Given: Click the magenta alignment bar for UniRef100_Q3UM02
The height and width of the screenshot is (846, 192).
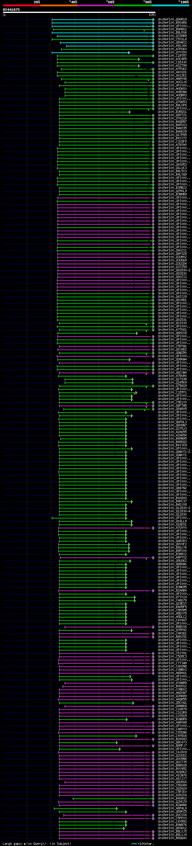Looking at the screenshot, I should tap(106, 257).
